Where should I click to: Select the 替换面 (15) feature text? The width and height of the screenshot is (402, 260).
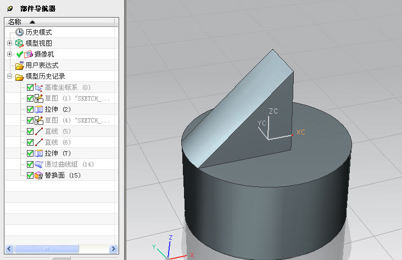tap(63, 175)
